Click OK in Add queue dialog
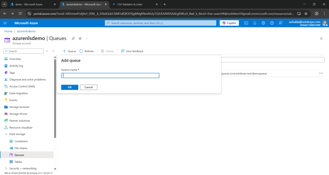 point(70,87)
